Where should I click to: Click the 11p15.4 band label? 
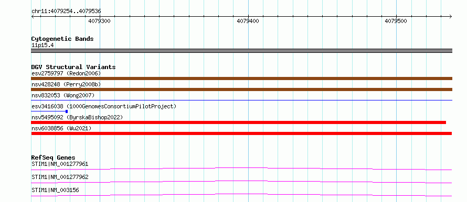(x=43, y=46)
